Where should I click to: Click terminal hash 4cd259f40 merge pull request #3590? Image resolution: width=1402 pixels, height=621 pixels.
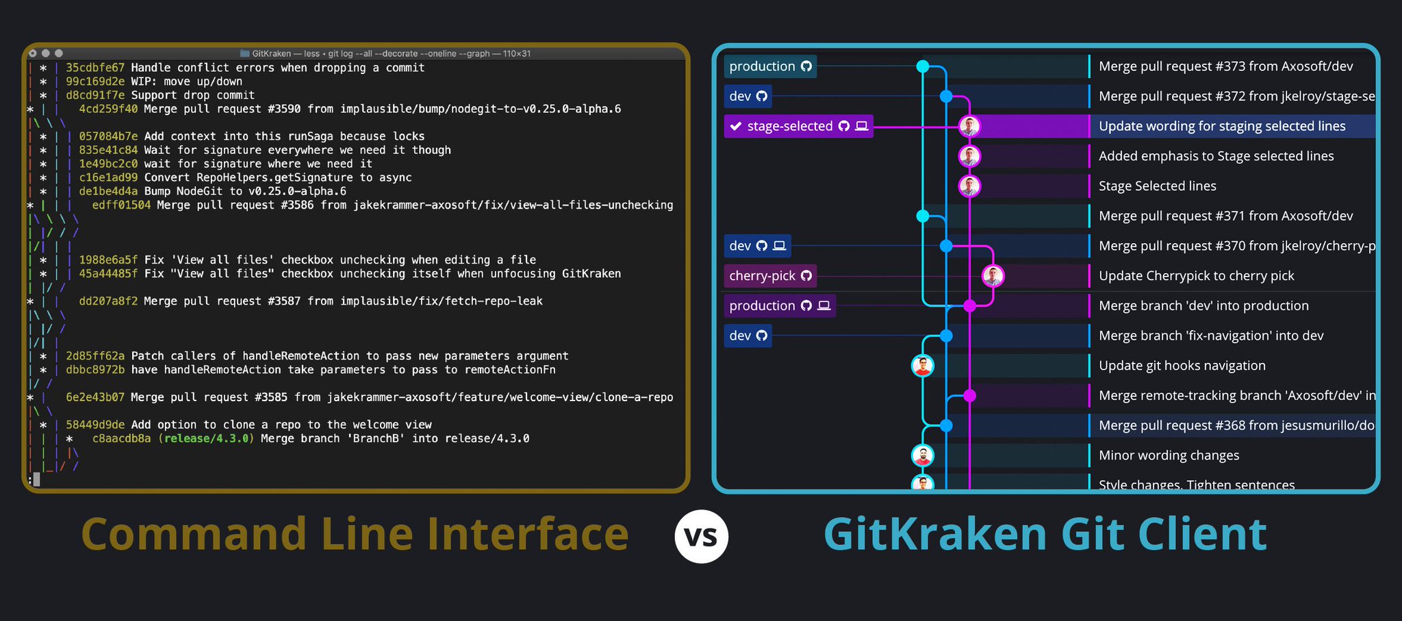(x=108, y=109)
